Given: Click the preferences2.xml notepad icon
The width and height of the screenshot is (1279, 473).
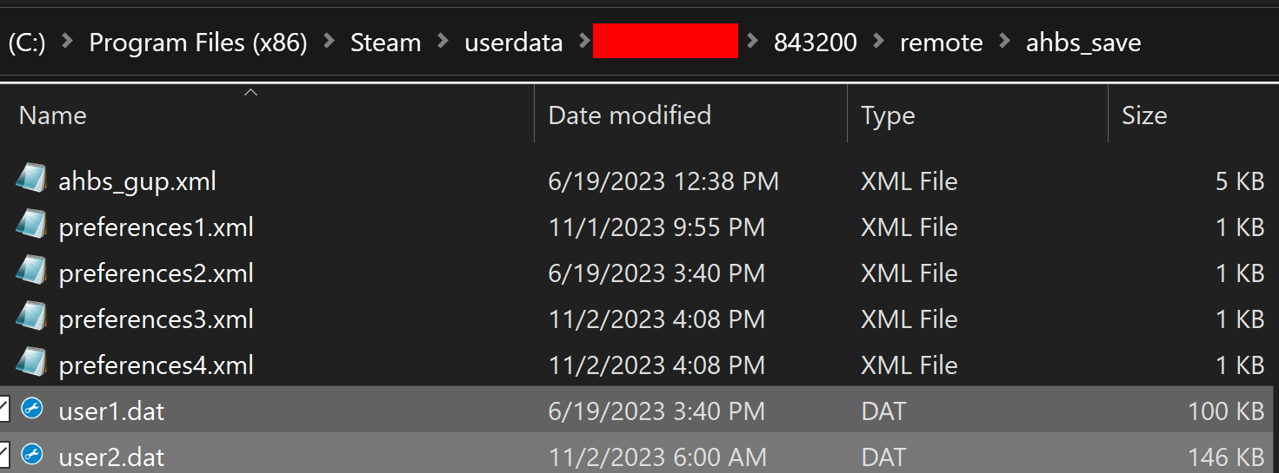Looking at the screenshot, I should [31, 273].
